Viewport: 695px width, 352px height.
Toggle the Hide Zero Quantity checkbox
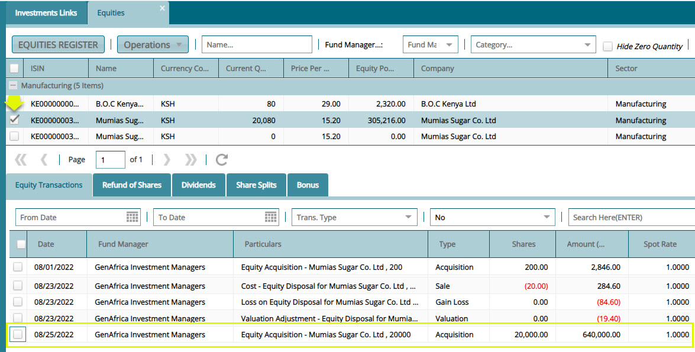click(x=607, y=46)
